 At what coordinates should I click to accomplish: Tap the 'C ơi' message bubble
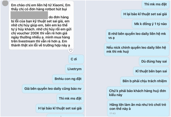[x=76, y=59]
